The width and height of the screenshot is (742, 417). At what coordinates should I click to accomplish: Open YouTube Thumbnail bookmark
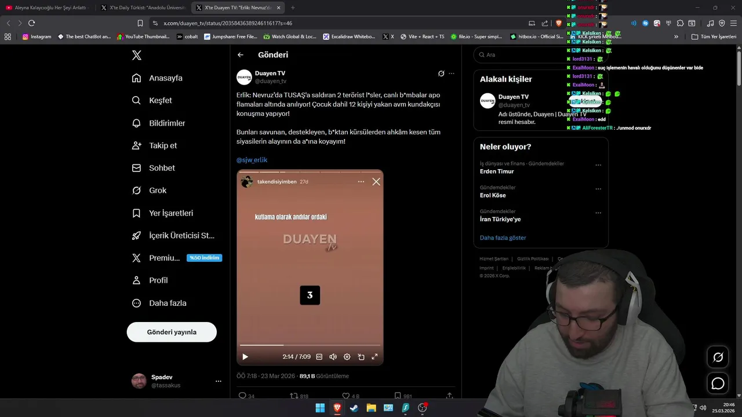143,36
